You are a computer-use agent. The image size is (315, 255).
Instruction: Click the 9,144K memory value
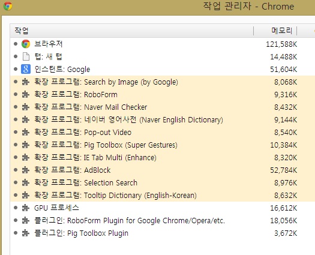point(286,120)
